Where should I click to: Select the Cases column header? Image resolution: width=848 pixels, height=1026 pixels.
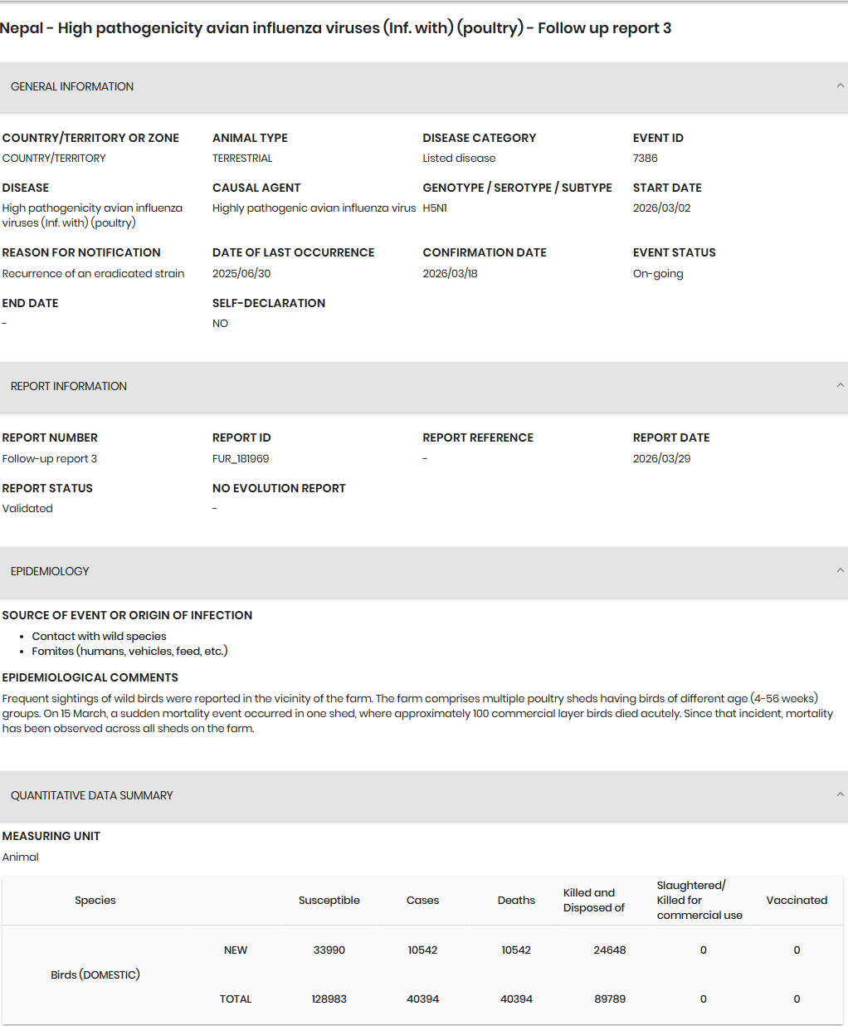tap(422, 900)
